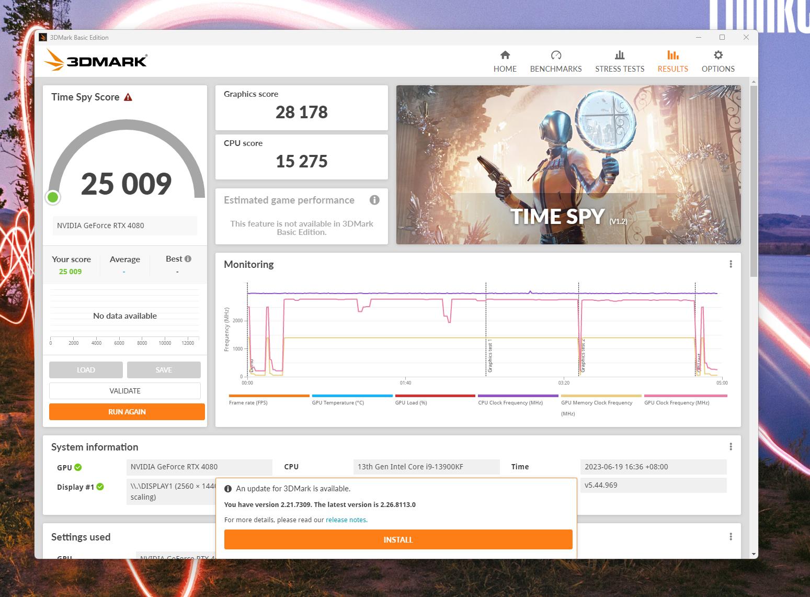Toggle the GPU Temperature legend color bar
This screenshot has height=597, width=810.
[x=352, y=396]
